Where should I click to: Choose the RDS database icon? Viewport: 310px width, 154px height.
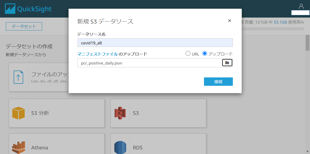click(x=120, y=147)
